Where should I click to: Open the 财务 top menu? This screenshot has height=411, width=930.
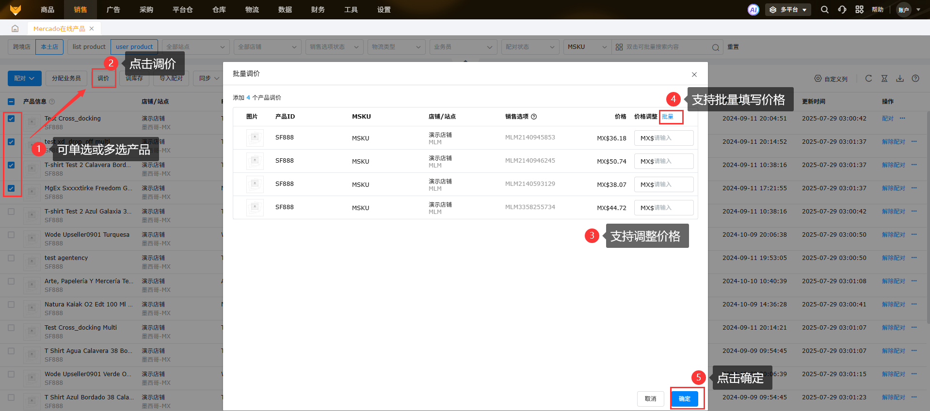pyautogui.click(x=318, y=10)
